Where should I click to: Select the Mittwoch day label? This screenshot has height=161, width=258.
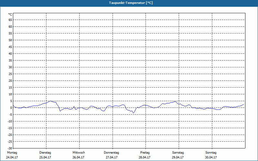[79, 153]
